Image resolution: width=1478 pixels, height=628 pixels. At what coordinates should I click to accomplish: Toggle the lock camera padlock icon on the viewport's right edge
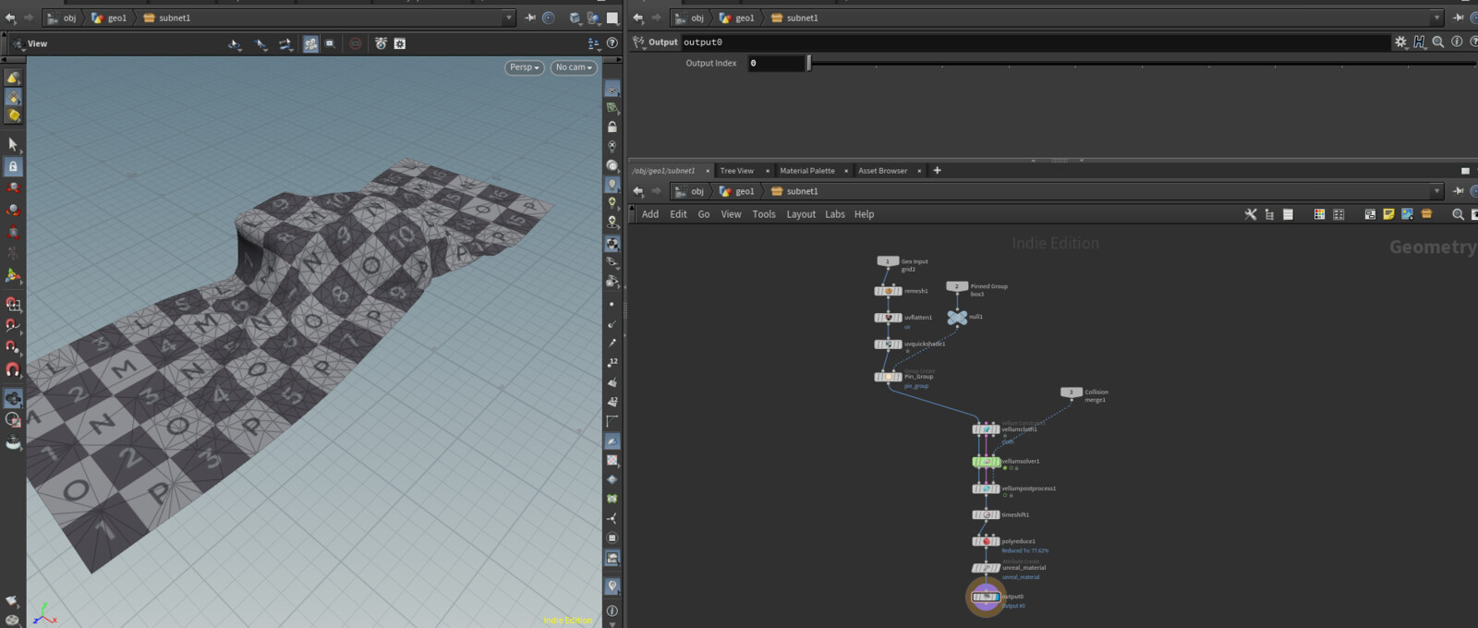point(612,127)
